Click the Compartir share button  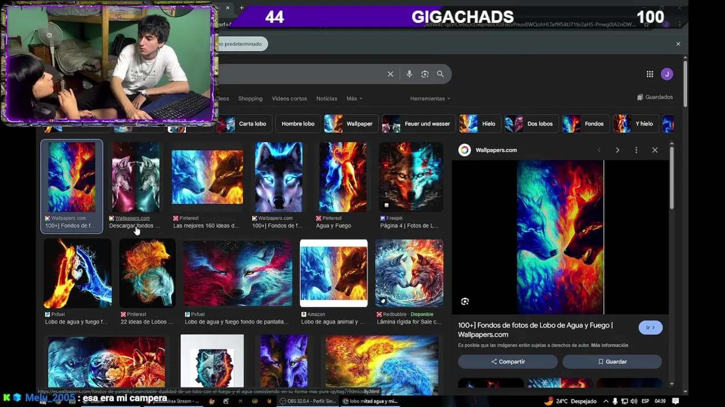(508, 362)
